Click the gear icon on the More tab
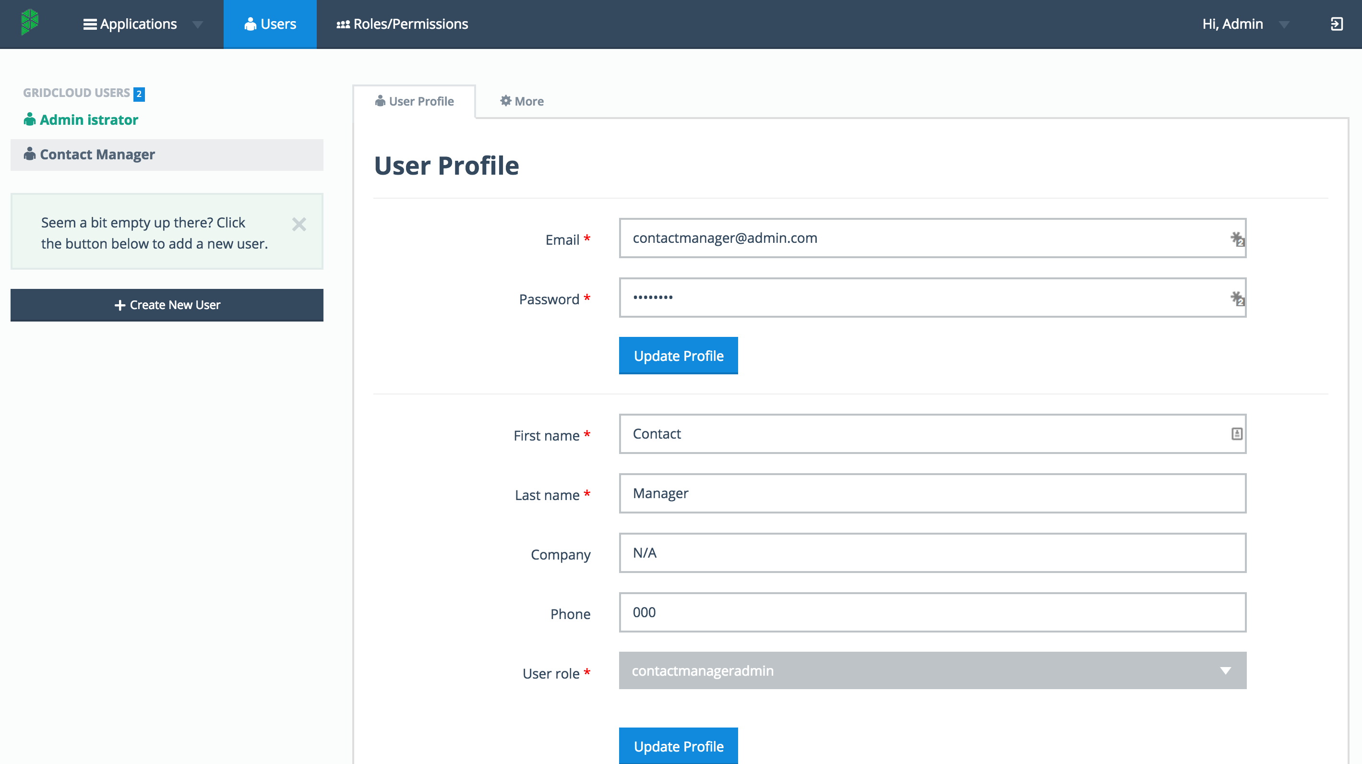 (505, 100)
